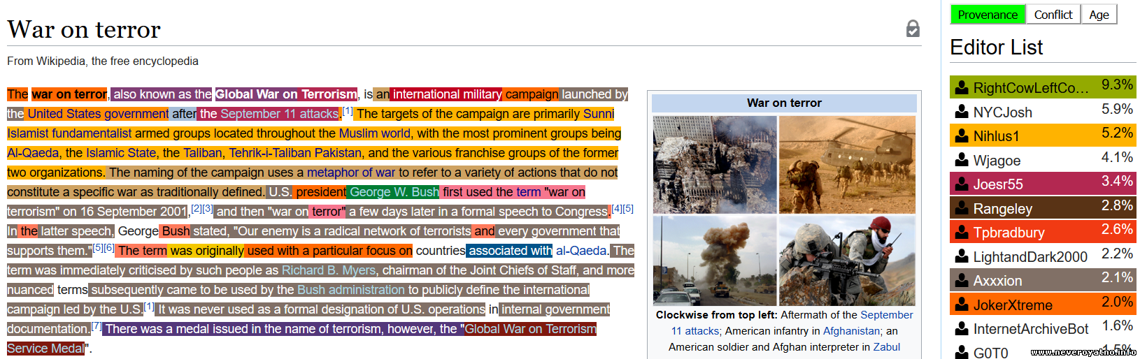Click the user icon beside InternetArchiveBot
Screen dimensions: 1140x359
[x=962, y=328]
